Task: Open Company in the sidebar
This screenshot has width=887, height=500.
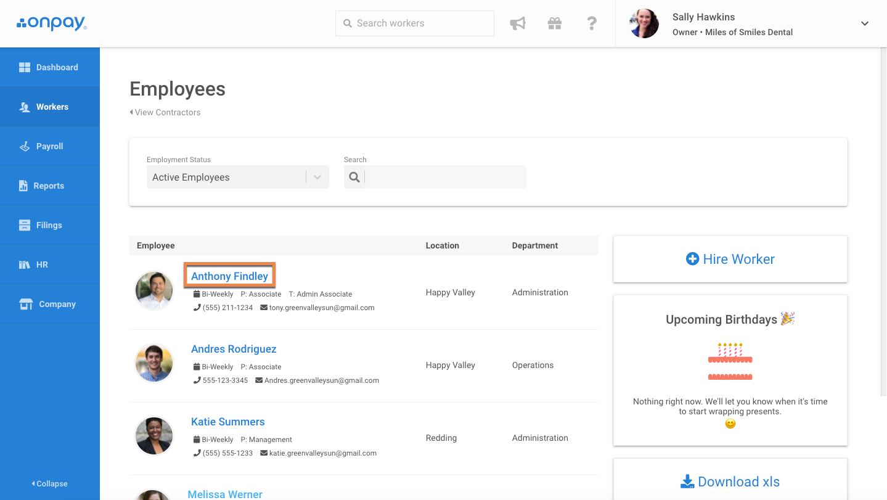Action: click(x=50, y=304)
